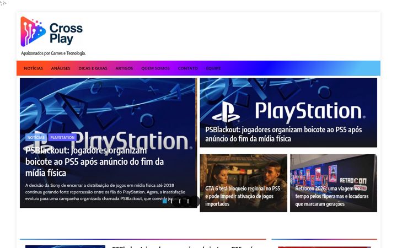Select ARTIGOS in the navigation bar
The width and height of the screenshot is (397, 248).
click(x=124, y=68)
